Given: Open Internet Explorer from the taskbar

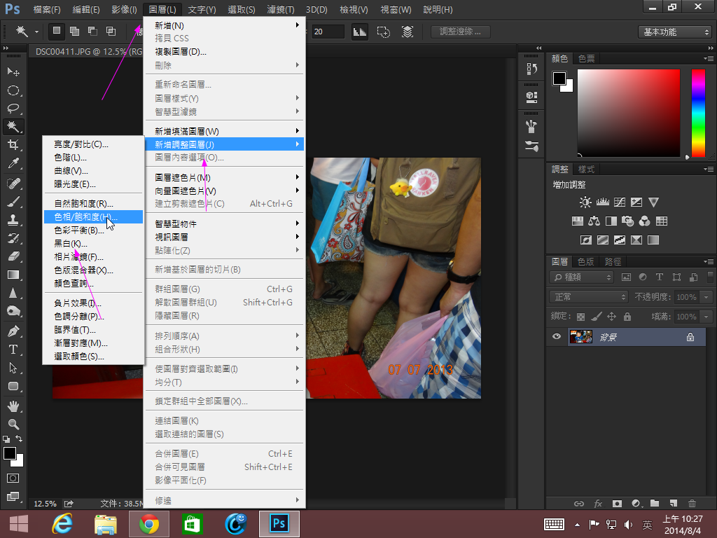Looking at the screenshot, I should tap(62, 524).
